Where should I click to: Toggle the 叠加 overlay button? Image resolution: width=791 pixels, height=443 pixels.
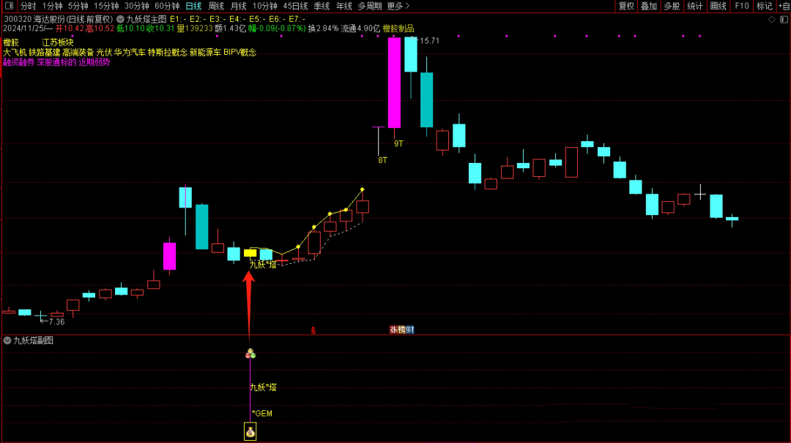[x=649, y=6]
